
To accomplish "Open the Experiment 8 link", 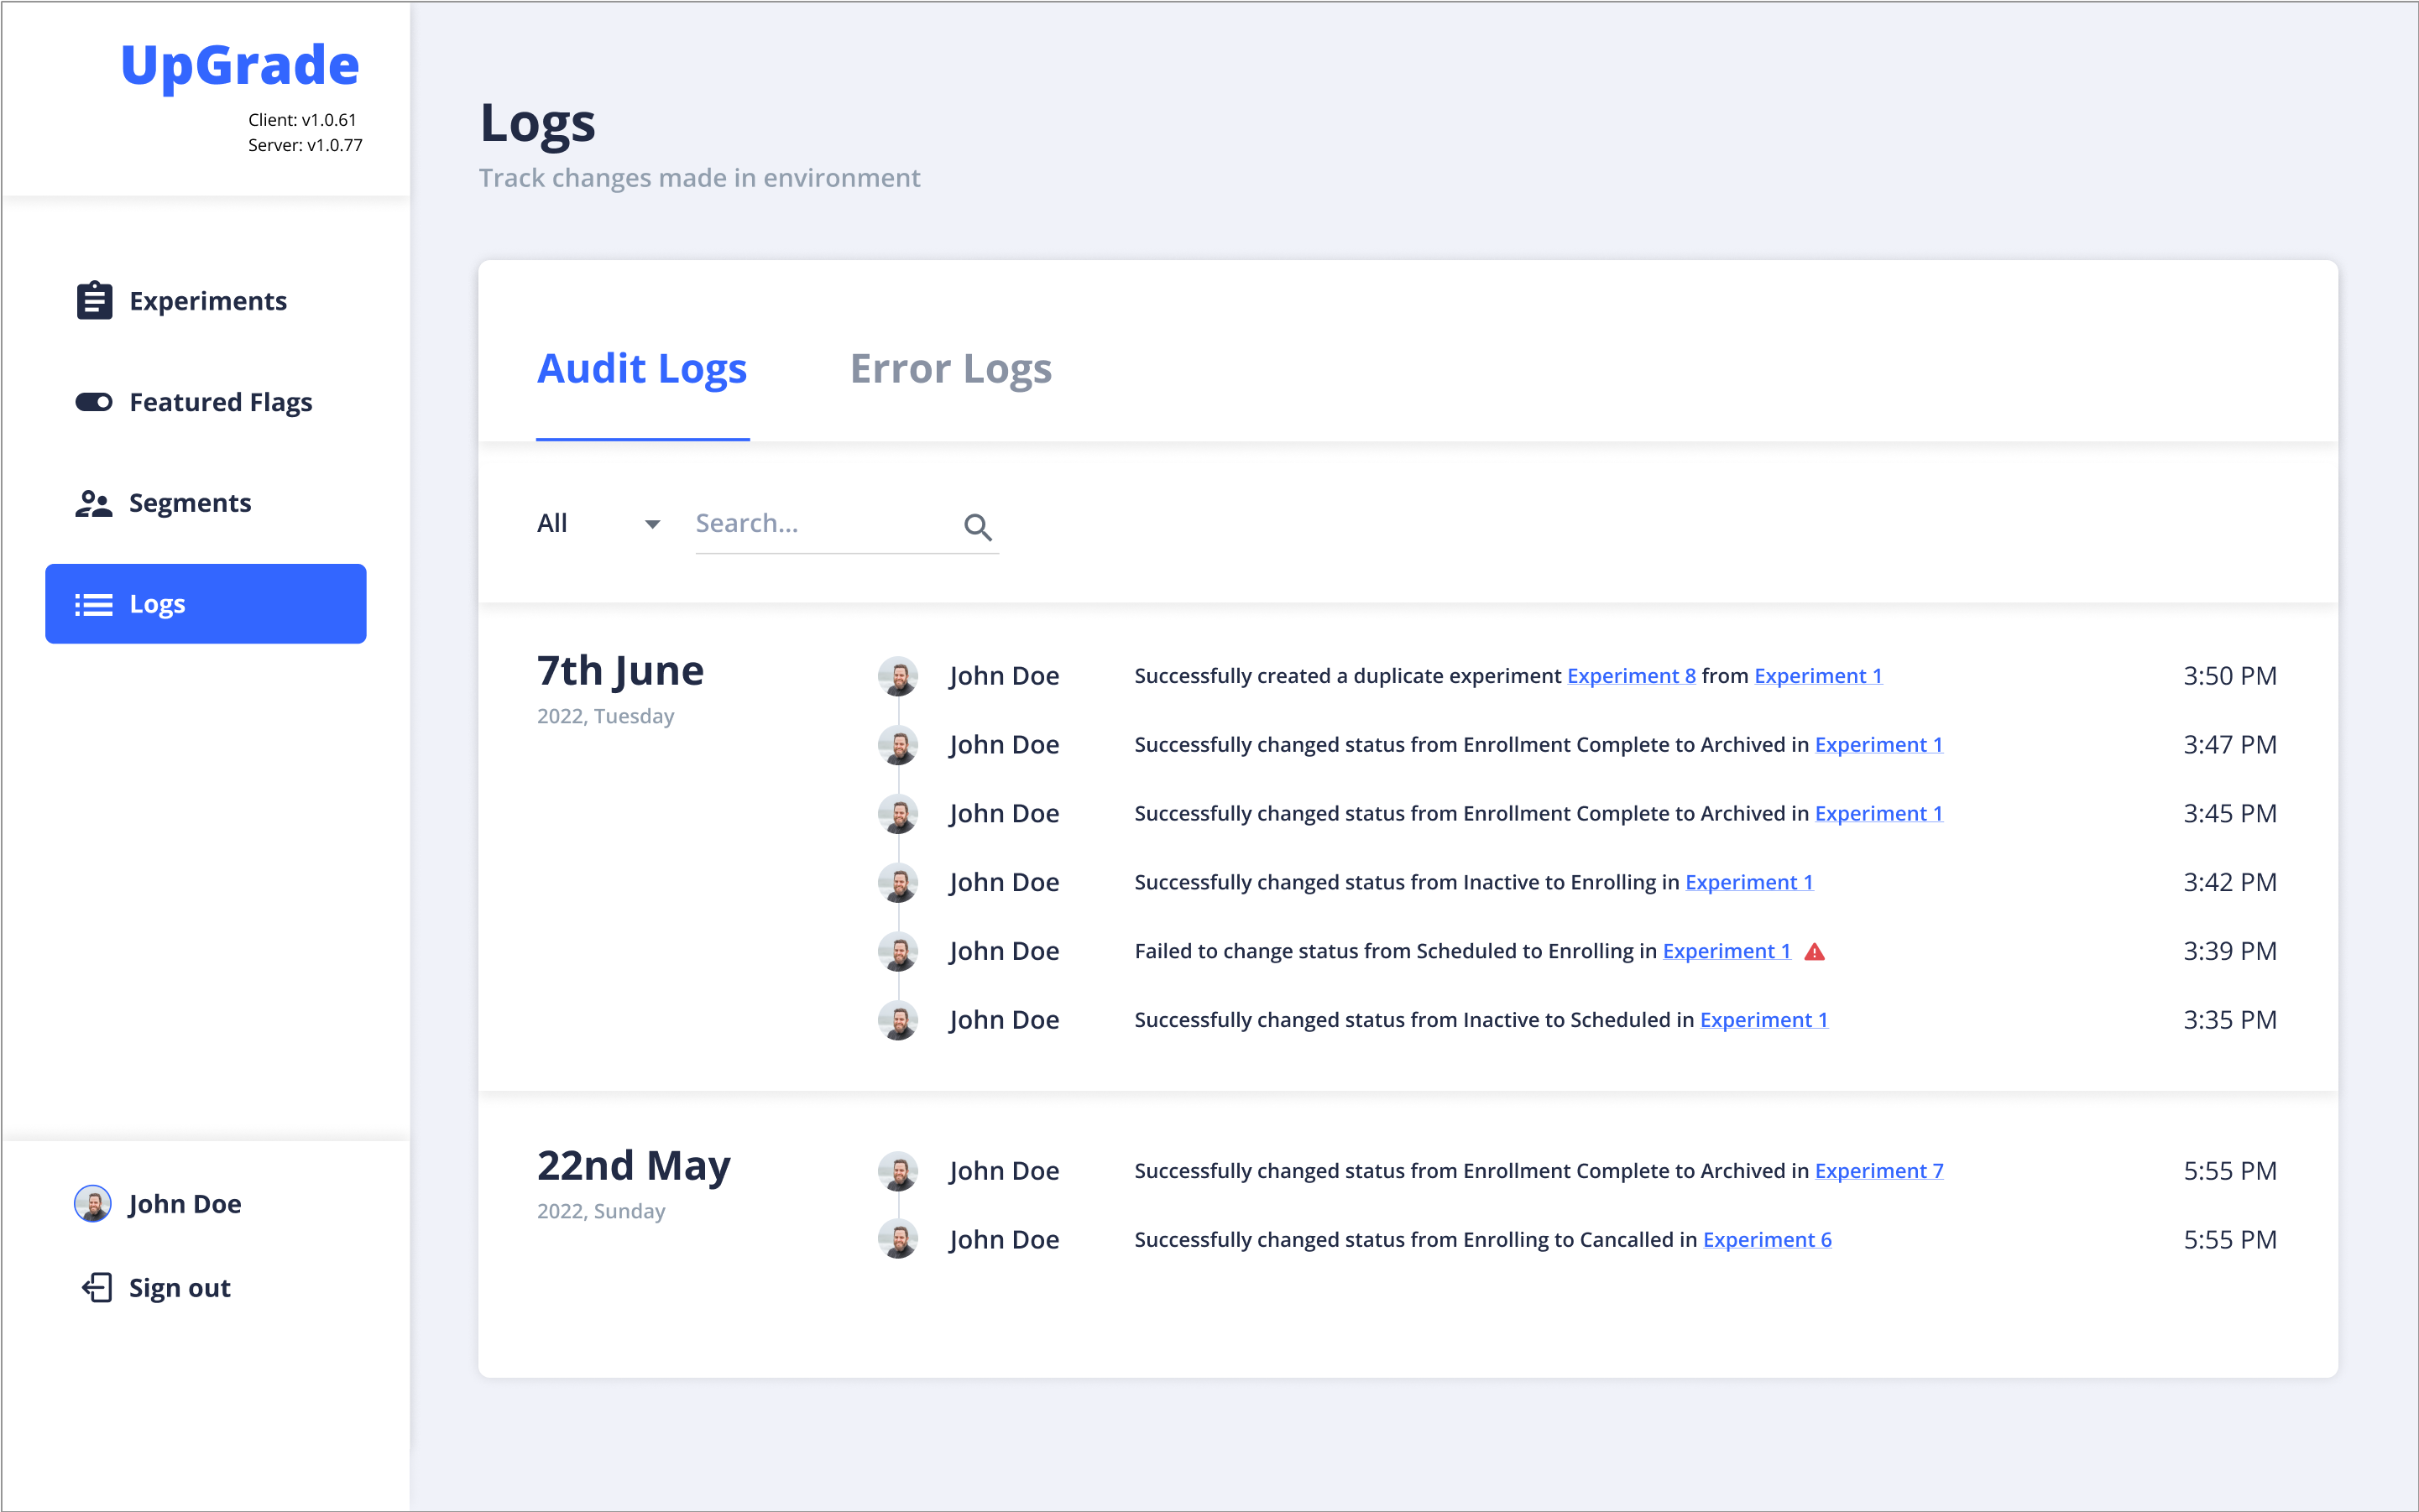I will pos(1631,676).
